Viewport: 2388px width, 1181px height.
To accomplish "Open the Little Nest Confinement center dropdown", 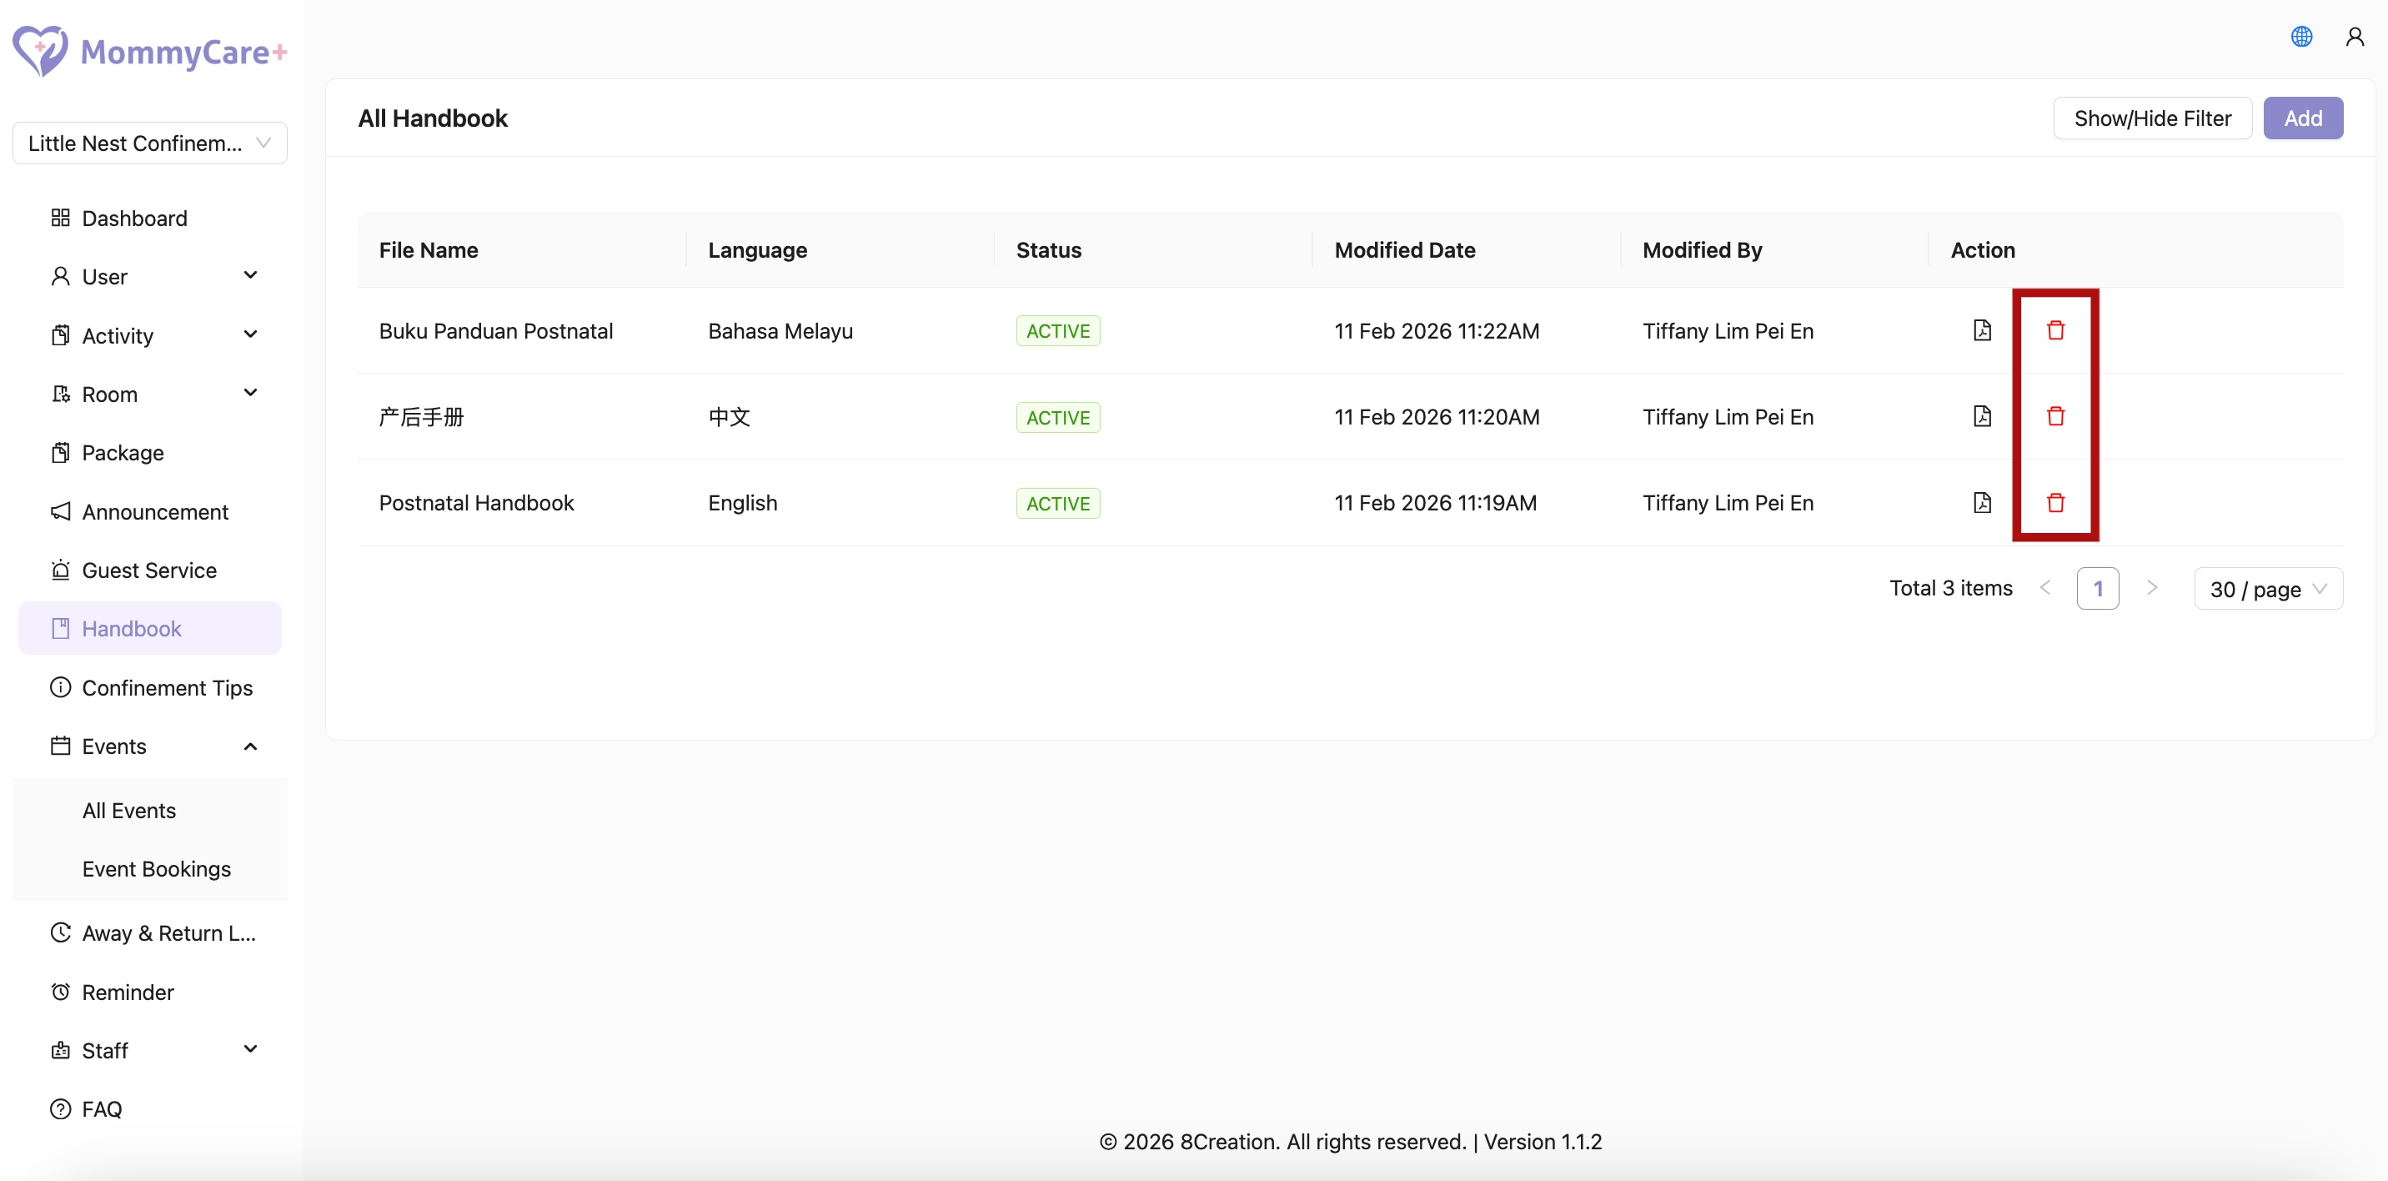I will (x=149, y=143).
